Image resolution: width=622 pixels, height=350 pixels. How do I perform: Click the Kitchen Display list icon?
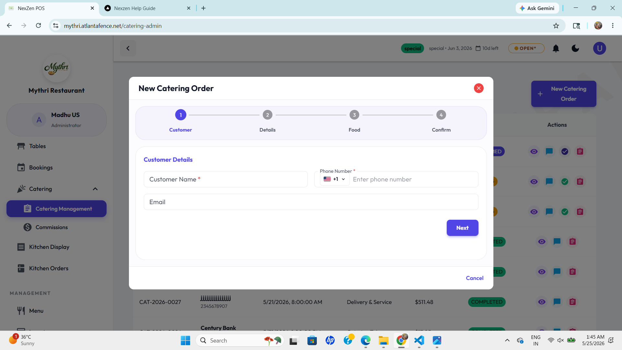pyautogui.click(x=21, y=247)
